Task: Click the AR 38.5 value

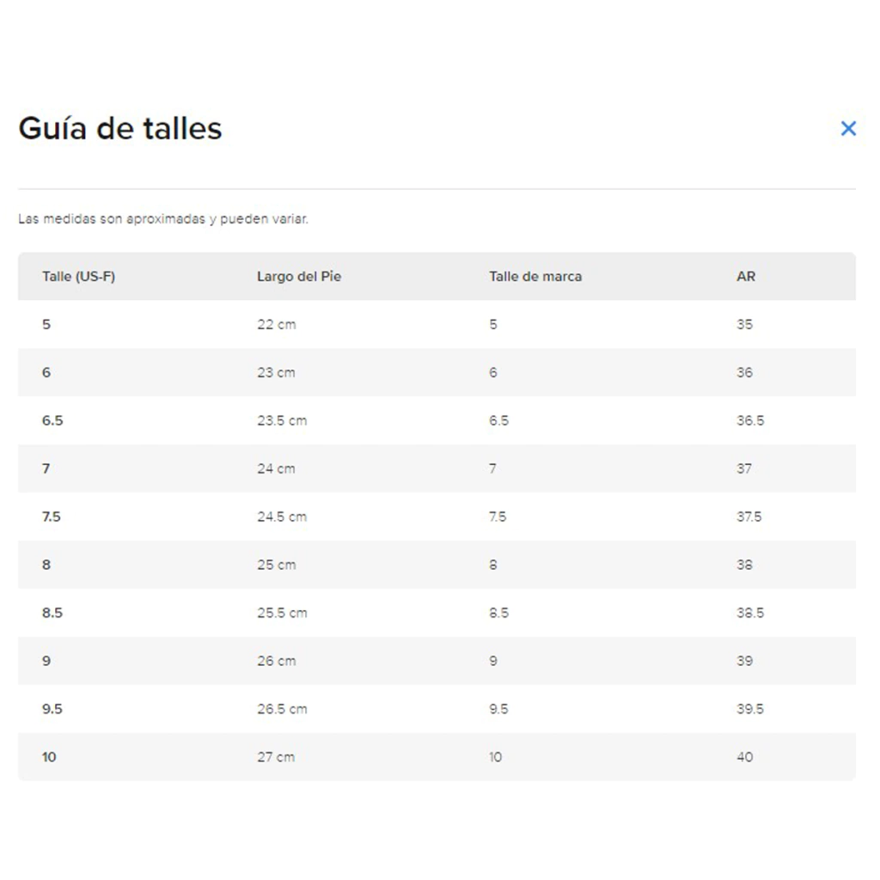Action: point(750,613)
